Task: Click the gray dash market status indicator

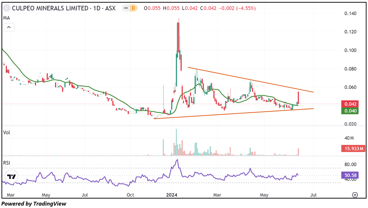Action: [126, 8]
